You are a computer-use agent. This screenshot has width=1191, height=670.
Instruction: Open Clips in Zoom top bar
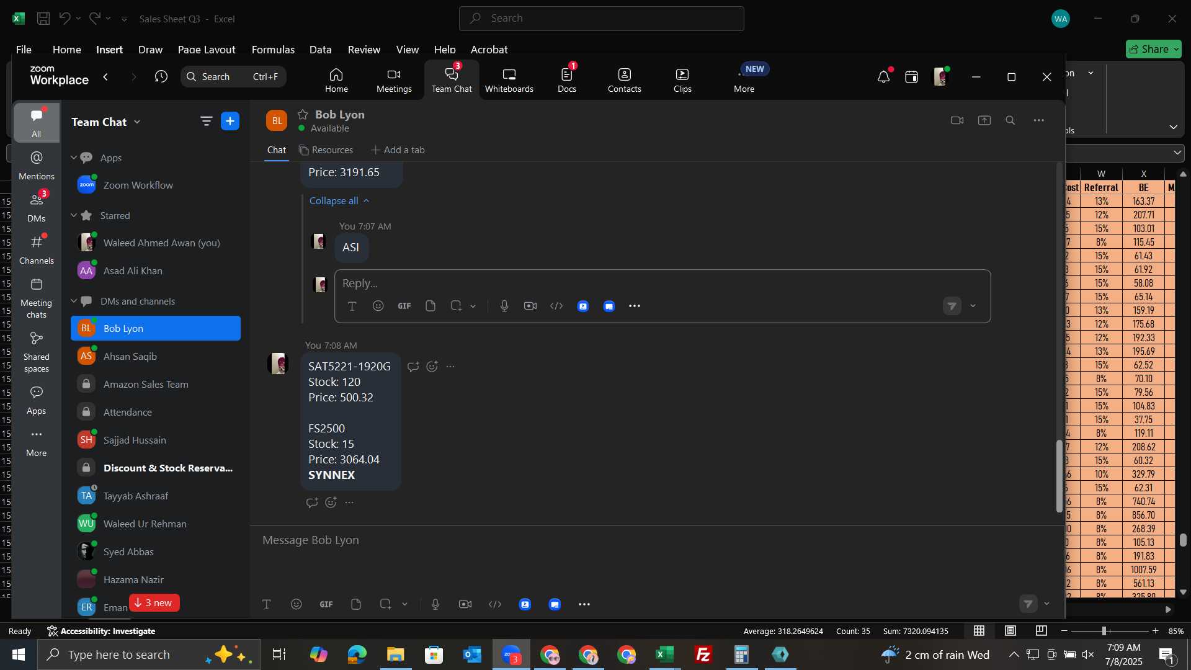pos(682,81)
